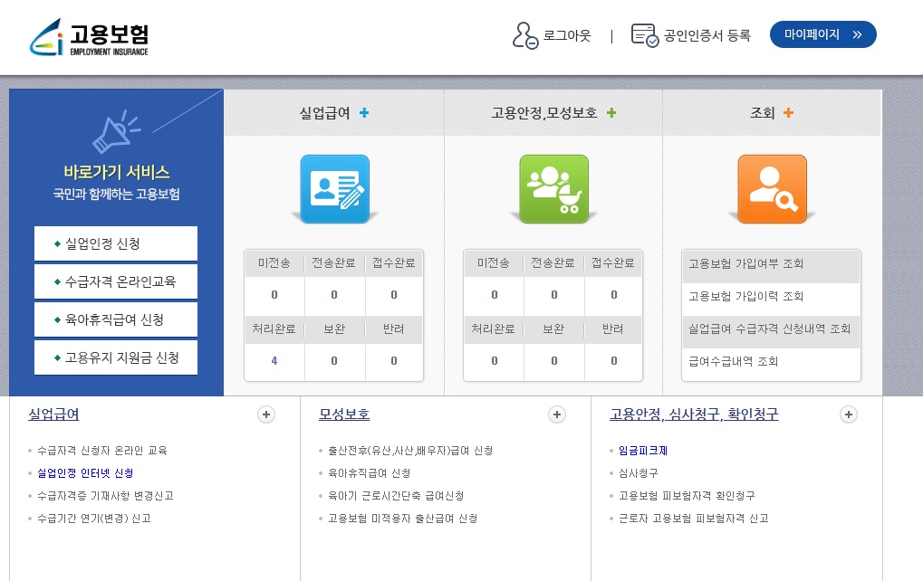Click 수급자격 온라인교육 shortcut button
Screen dimensions: 923x581
pyautogui.click(x=116, y=281)
